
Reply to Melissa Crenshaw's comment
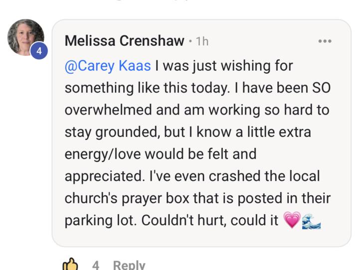[129, 265]
